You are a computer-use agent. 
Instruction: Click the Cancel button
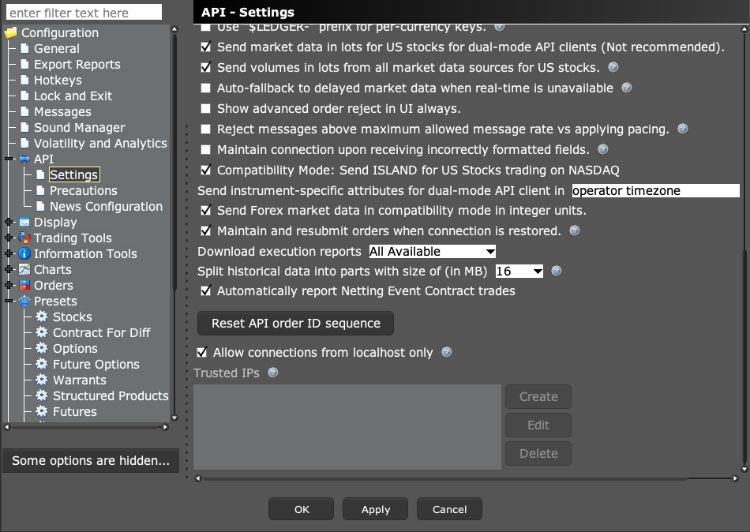click(x=450, y=509)
